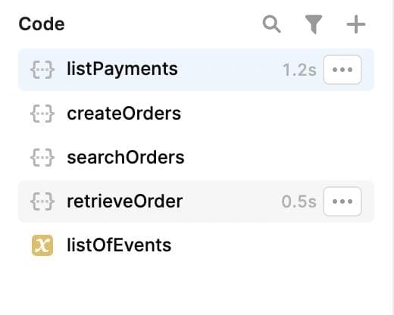Select the retrieveOrder query
Image resolution: width=394 pixels, height=315 pixels.
tap(196, 201)
